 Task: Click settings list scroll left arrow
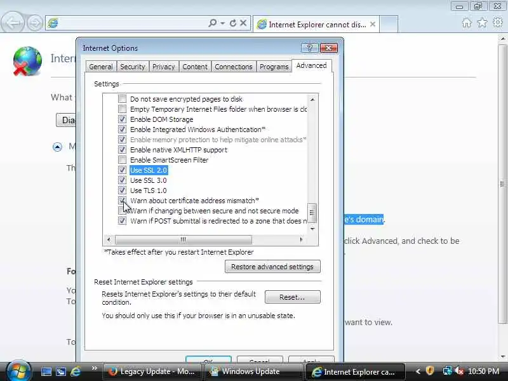click(109, 240)
